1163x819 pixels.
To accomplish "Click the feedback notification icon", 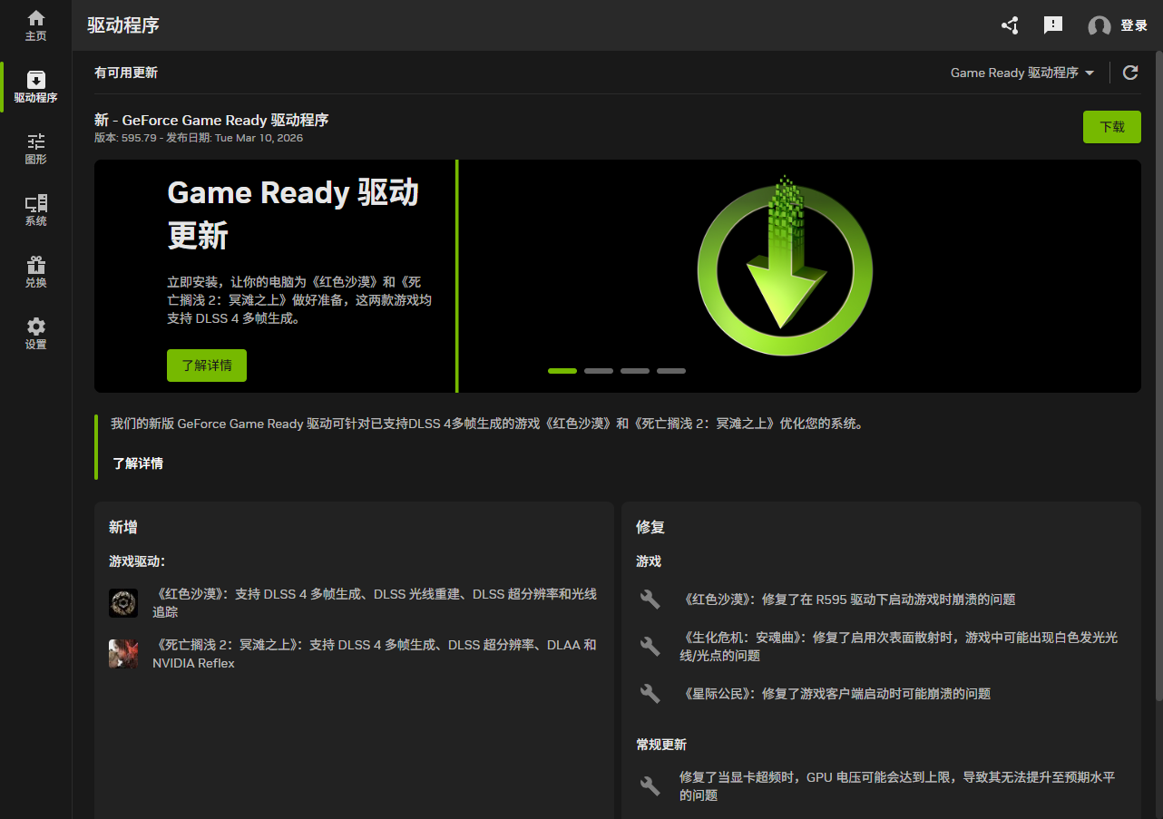I will click(x=1053, y=25).
